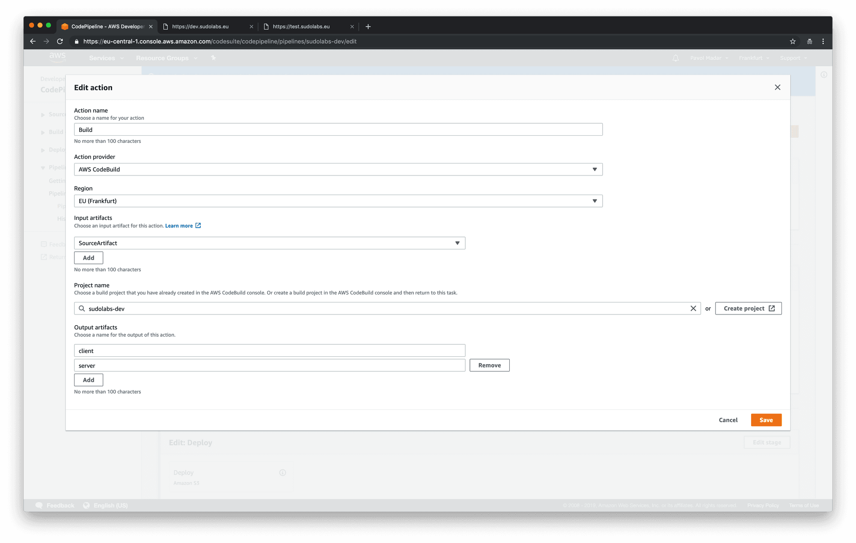Open the Frankfurt region menu in navbar
Image resolution: width=856 pixels, height=543 pixels.
[x=754, y=58]
